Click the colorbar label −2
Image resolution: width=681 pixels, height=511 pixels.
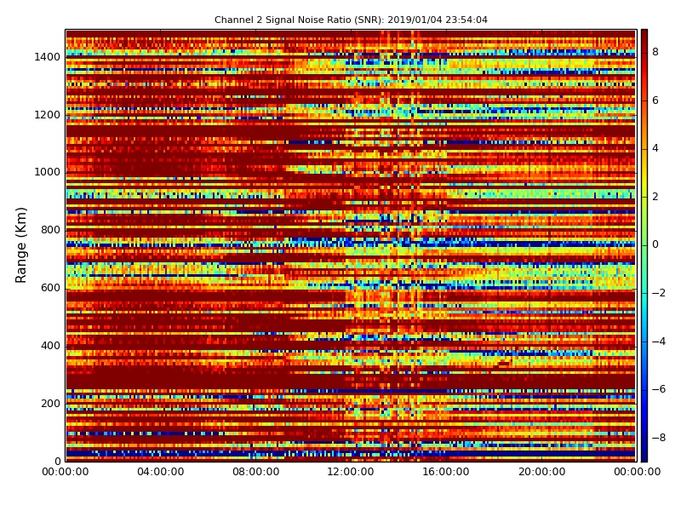[659, 293]
